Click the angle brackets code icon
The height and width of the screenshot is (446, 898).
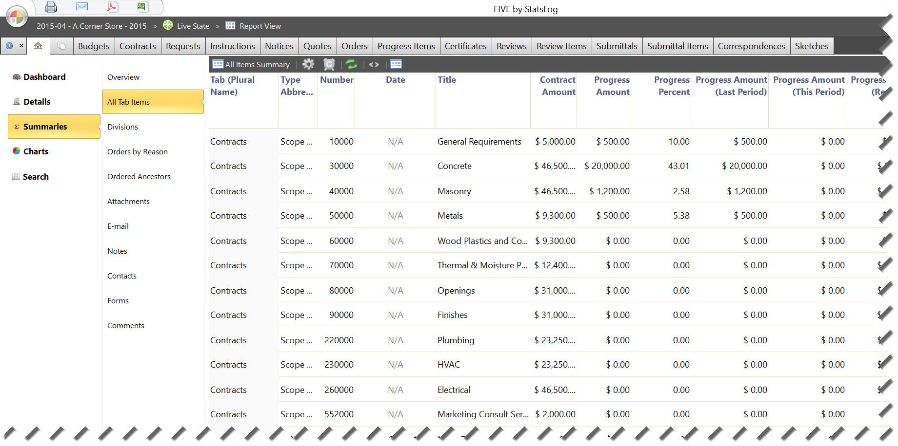click(x=374, y=64)
